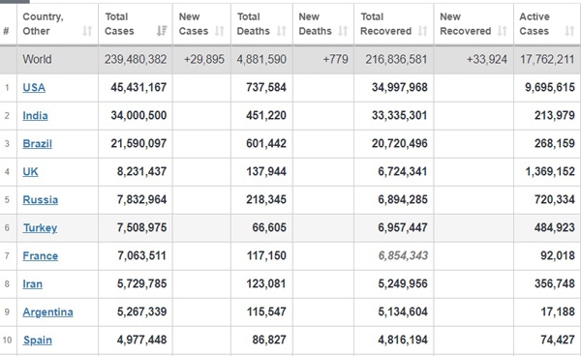Open the Turkey country link
Screen dimensions: 581x356
[x=40, y=228]
